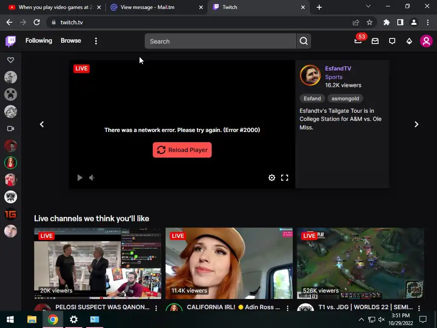Click the asmongold tag
Image resolution: width=437 pixels, height=328 pixels.
345,99
